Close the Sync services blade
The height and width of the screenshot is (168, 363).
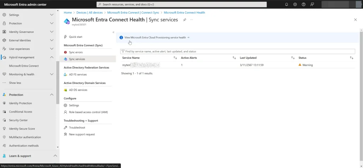tap(355, 20)
